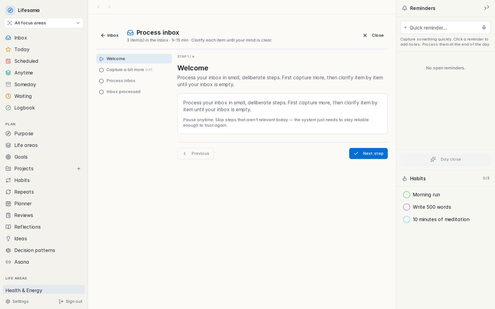Click the Ideas lightbulb icon
This screenshot has width=495, height=309.
tap(8, 239)
